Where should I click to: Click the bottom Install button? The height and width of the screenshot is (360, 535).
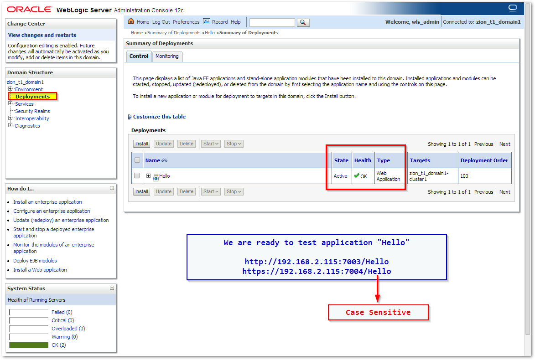141,191
